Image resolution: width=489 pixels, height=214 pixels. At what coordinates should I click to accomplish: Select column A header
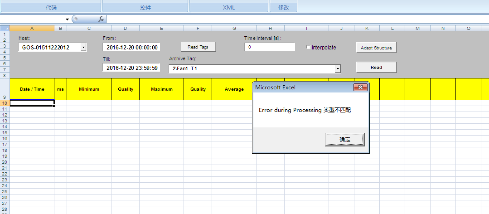pos(32,29)
